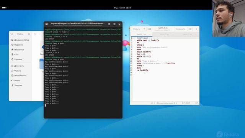Click the 'while test -f lockfile' line

point(148,40)
